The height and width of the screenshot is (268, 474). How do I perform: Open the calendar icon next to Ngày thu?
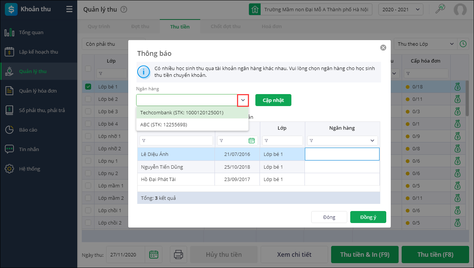click(x=154, y=255)
